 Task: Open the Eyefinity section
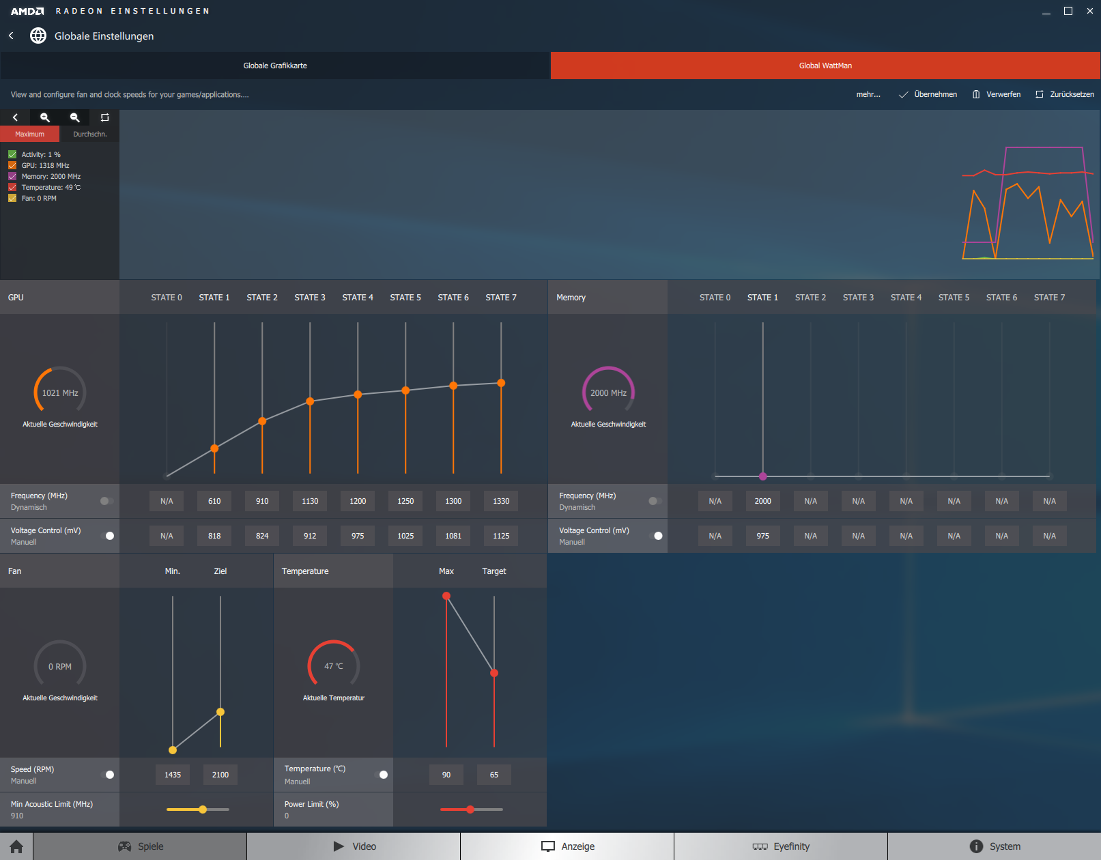coord(781,846)
